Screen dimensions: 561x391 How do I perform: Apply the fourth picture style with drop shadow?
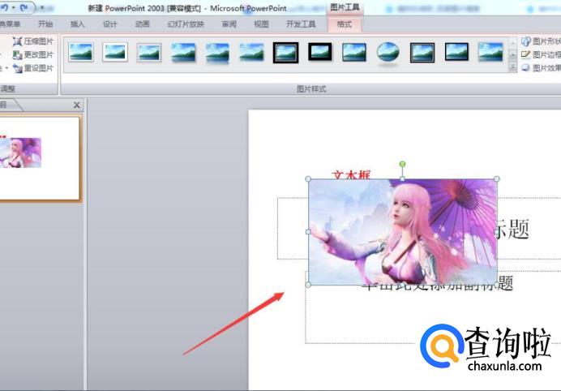(183, 53)
